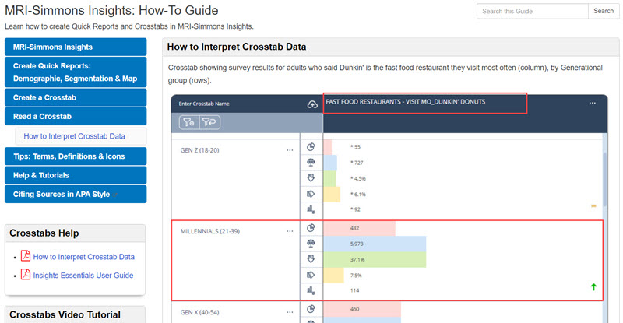Click the GEN Z sample value * 55
The width and height of the screenshot is (623, 323).
(355, 147)
